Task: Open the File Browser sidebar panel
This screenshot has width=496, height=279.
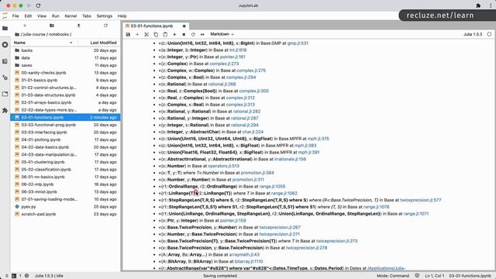Action: click(5, 29)
